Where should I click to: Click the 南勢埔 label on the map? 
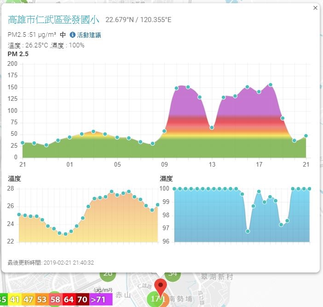pyautogui.click(x=181, y=299)
